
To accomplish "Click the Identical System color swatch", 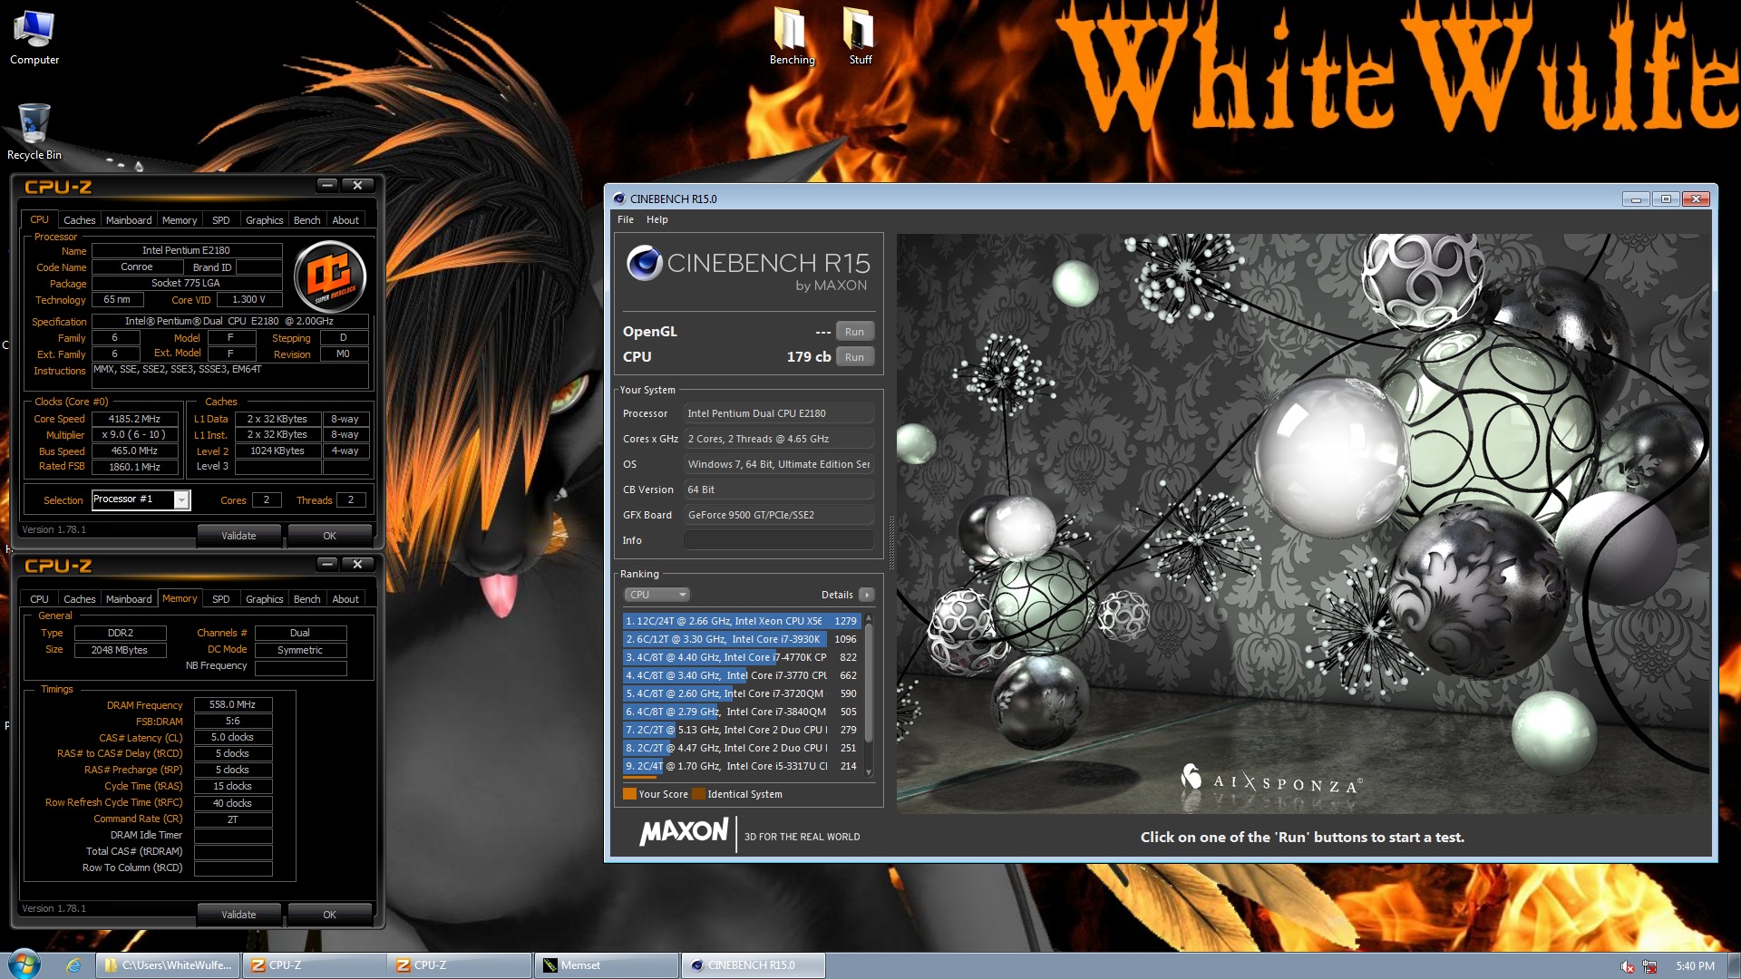I will 698,794.
